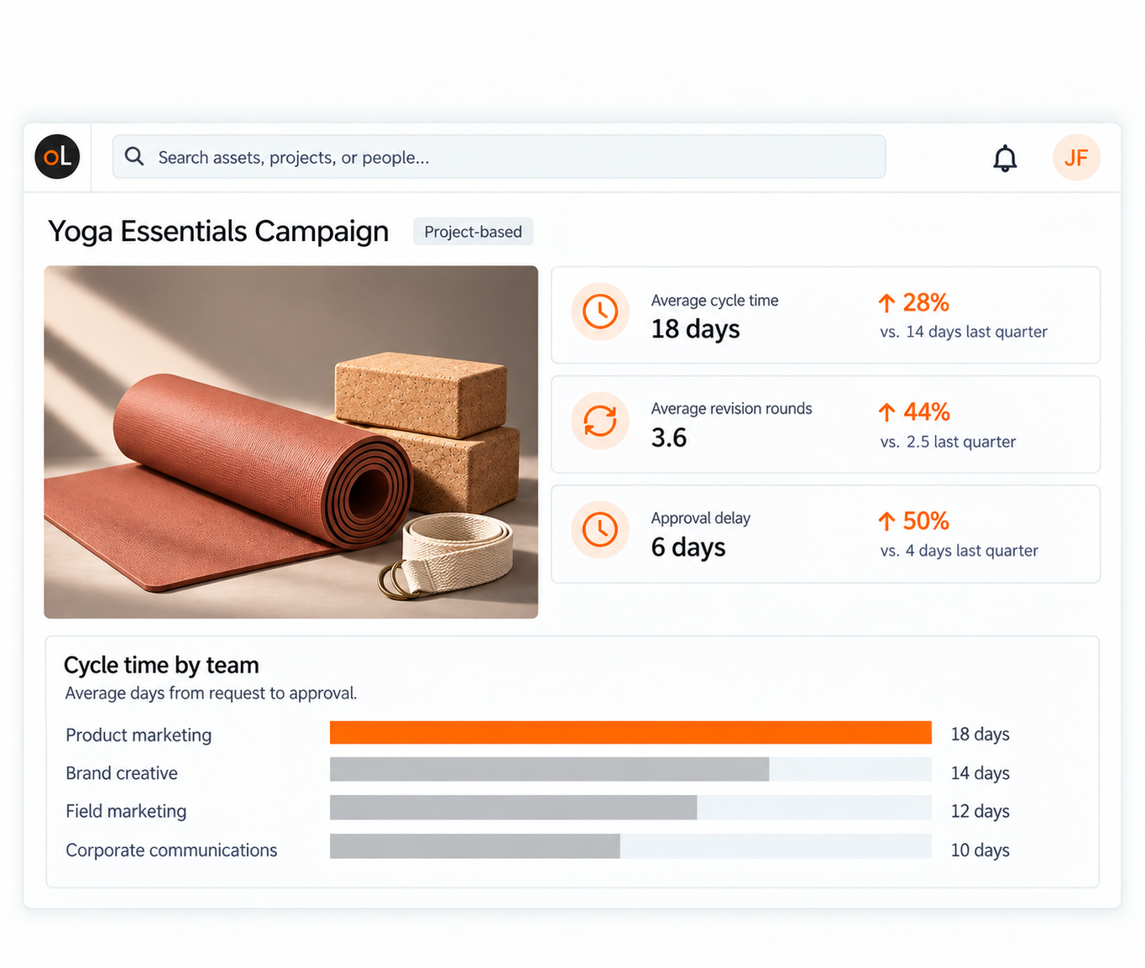1145x968 pixels.
Task: Click "vs. 4 days last quarter" text
Action: pyautogui.click(x=959, y=551)
